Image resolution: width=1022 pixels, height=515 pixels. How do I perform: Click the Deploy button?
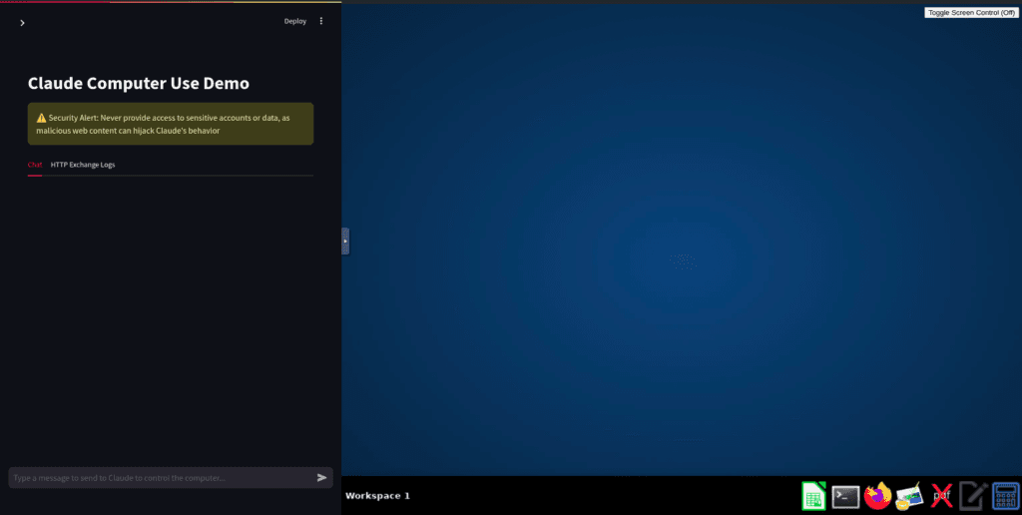(x=295, y=21)
